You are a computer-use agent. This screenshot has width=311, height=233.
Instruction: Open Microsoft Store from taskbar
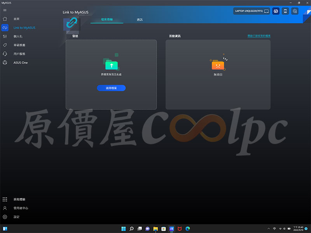[x=163, y=229]
